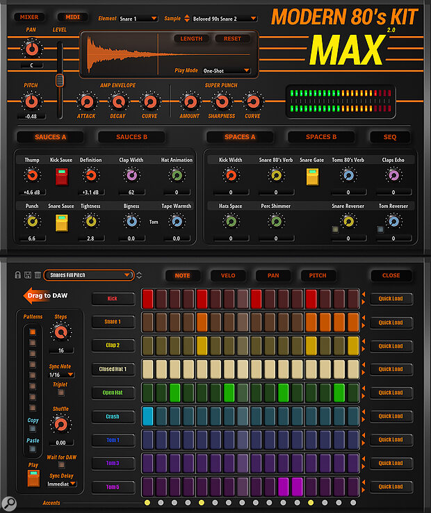431x513 pixels.
Task: Click the Kick row shift arrows
Action: (364, 298)
